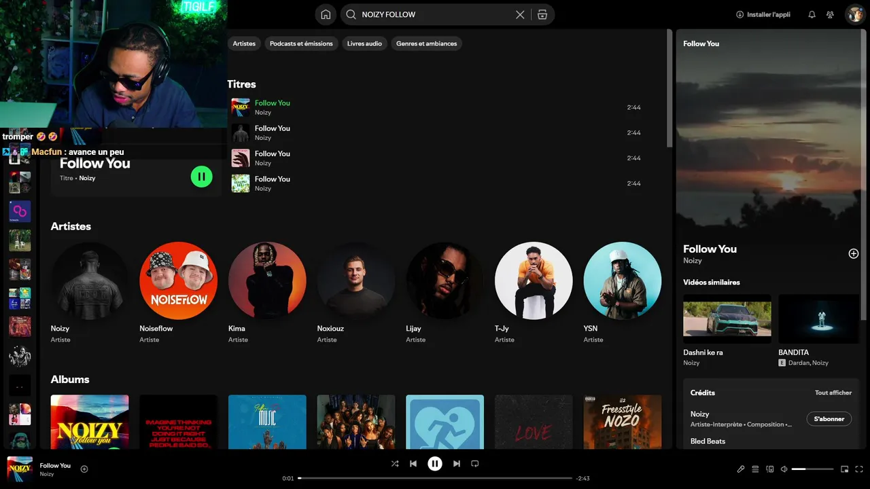Viewport: 870px width, 489px height.
Task: Open the Browse icon beside search bar
Action: click(542, 14)
